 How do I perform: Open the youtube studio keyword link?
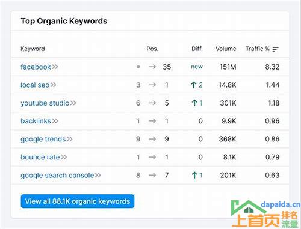45,103
